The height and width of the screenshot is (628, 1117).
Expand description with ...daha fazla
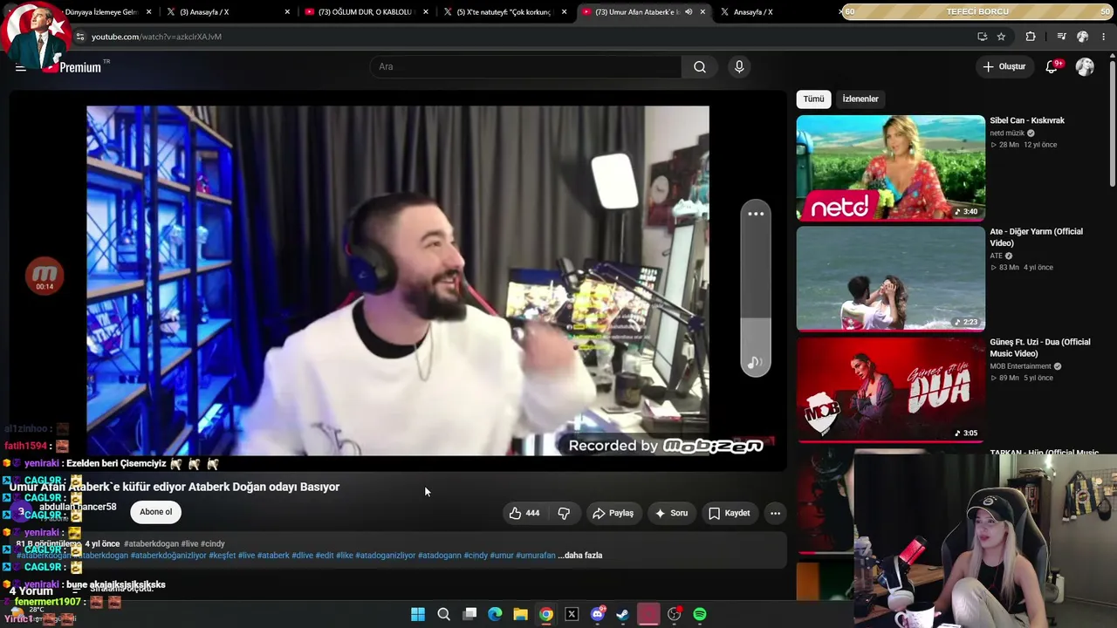coord(580,556)
